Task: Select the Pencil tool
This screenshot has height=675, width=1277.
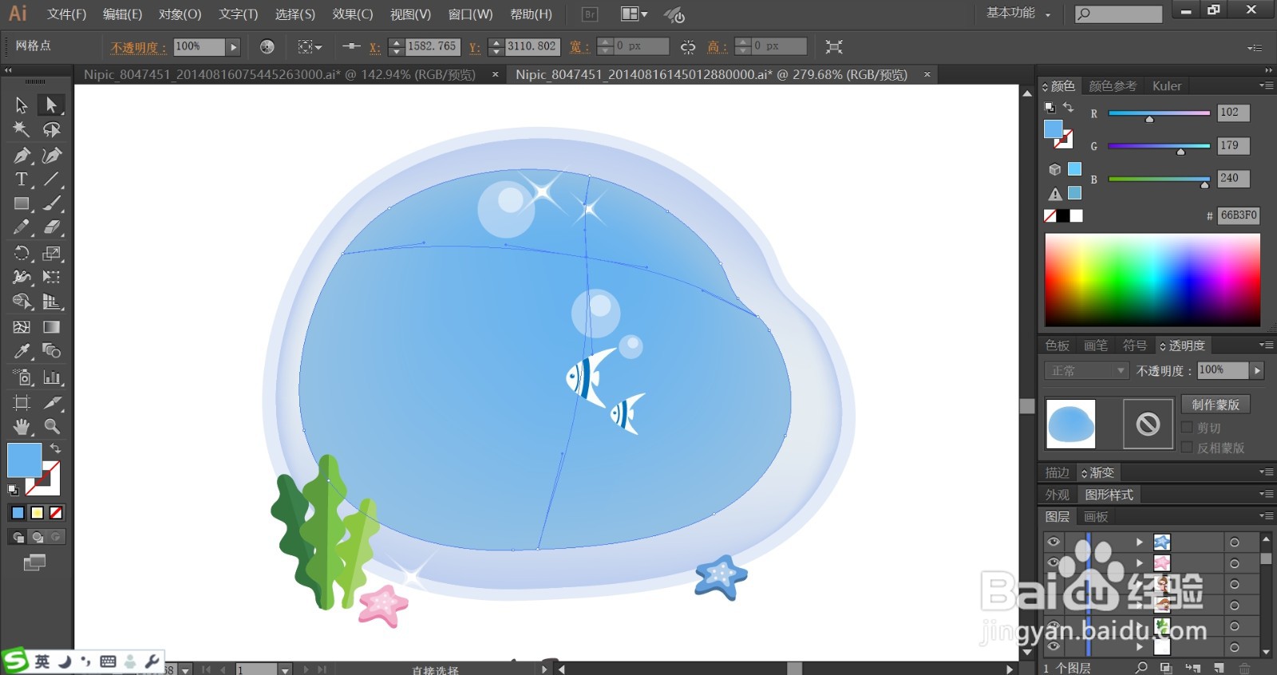Action: [x=22, y=228]
